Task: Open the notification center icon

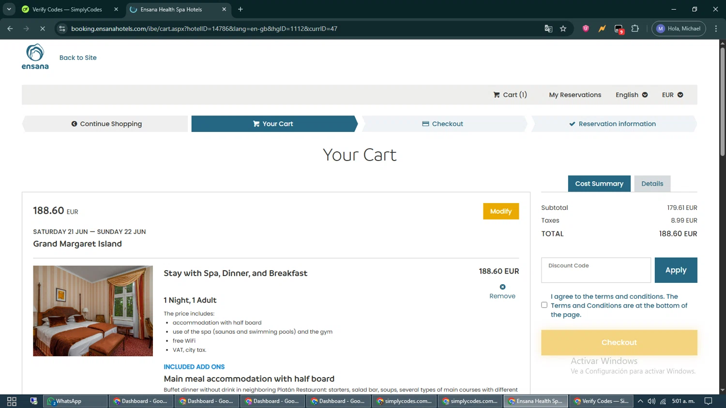Action: pyautogui.click(x=708, y=401)
